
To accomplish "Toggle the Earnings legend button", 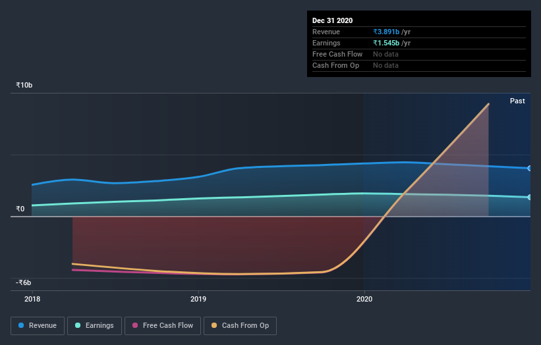I will (94, 326).
